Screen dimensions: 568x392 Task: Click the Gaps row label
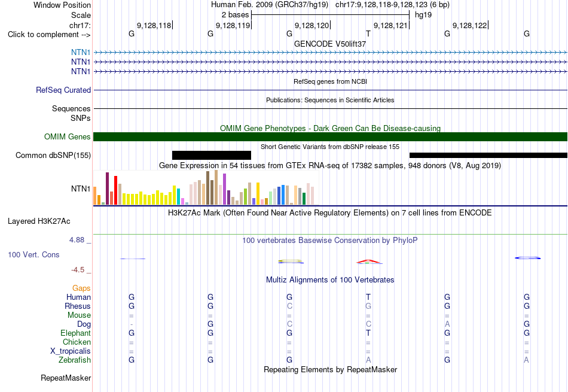pos(81,288)
